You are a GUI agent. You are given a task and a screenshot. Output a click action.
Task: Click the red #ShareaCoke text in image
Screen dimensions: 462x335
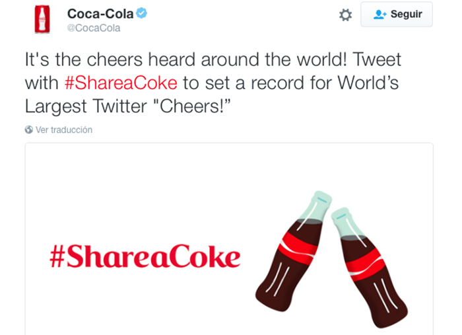click(145, 256)
